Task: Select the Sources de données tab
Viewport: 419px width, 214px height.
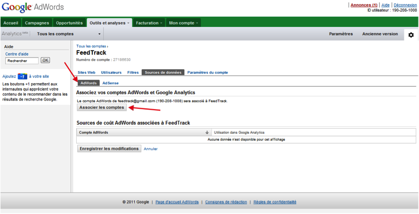Action: click(163, 72)
